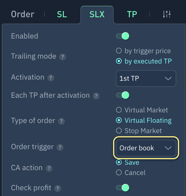Open the Activation 1st TP dropdown

coord(146,78)
